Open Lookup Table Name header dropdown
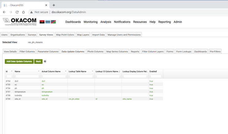The width and height of the screenshot is (228, 134). tap(92, 71)
